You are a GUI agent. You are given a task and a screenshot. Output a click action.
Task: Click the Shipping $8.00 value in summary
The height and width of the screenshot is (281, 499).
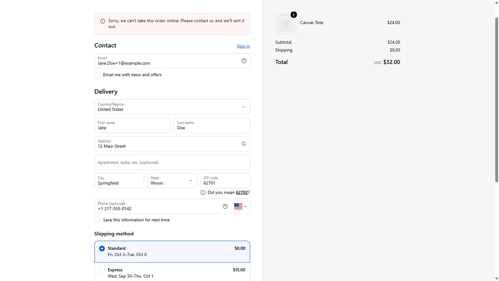(395, 50)
